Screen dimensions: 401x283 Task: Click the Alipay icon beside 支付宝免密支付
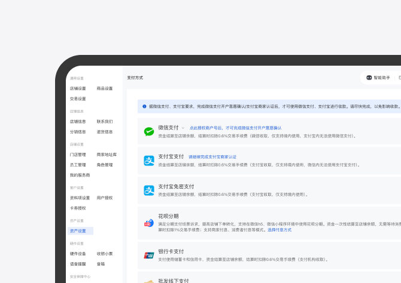149,190
